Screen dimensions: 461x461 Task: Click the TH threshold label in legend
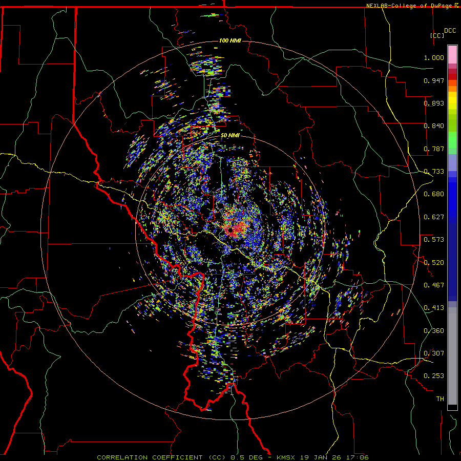(x=440, y=399)
